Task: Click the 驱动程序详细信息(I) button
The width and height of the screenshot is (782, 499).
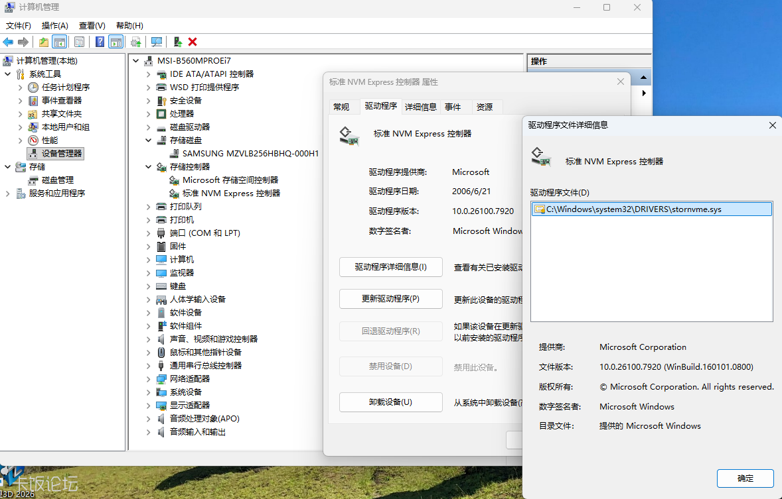Action: (390, 267)
